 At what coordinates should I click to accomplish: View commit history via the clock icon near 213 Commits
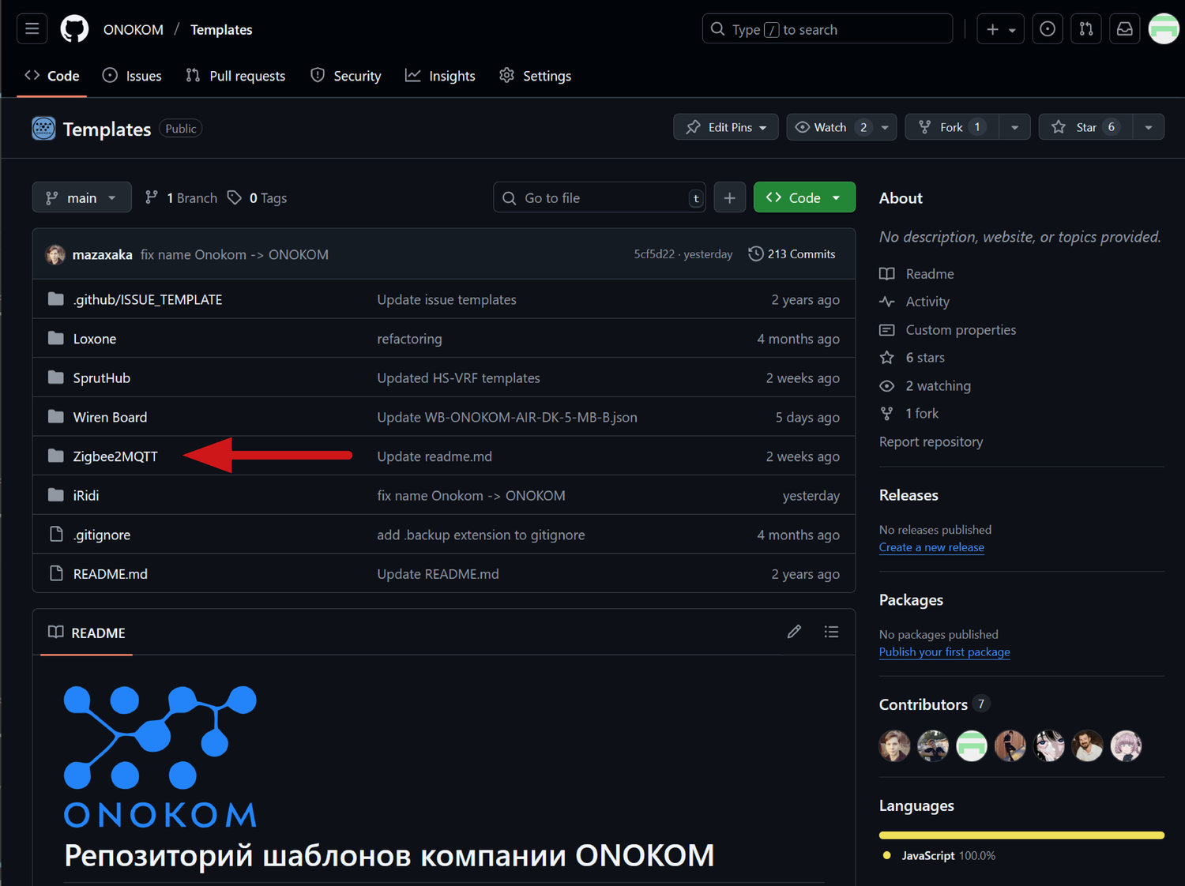pos(754,253)
